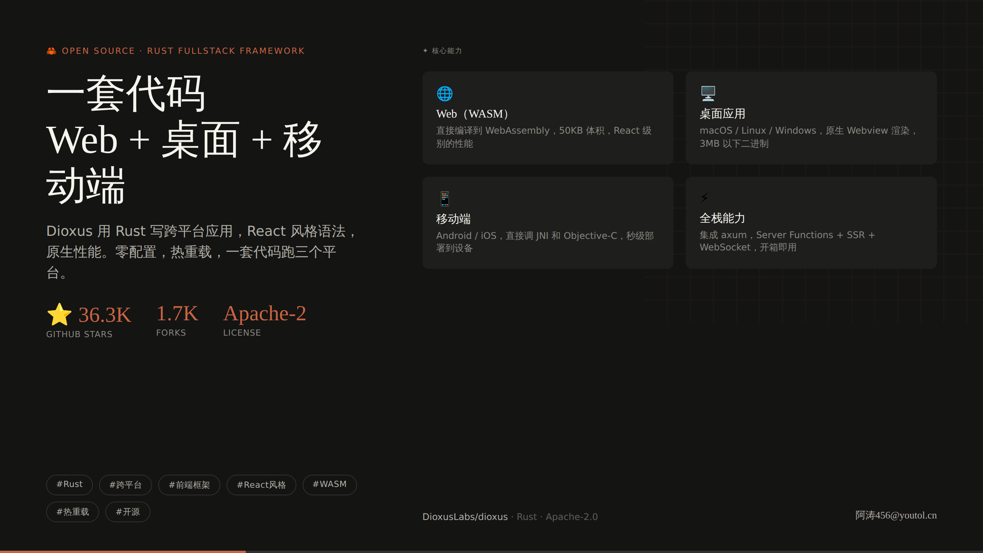
Task: Click the OPEN SOURCE · RUST FULLSTACK FRAMEWORK header
Action: [183, 51]
